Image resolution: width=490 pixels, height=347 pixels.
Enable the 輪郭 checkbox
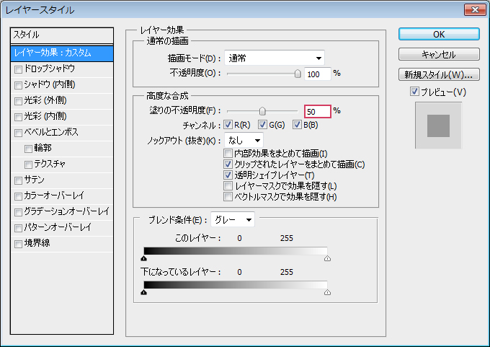coord(28,149)
